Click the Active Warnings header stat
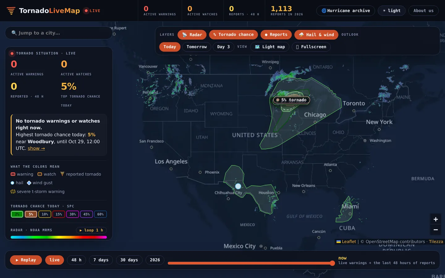445x278 pixels. point(160,11)
